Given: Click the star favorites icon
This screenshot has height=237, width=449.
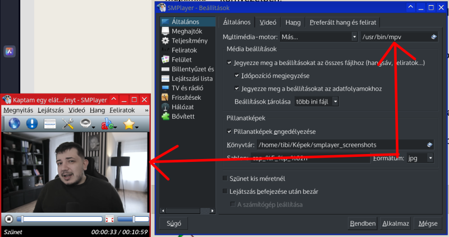Looking at the screenshot, I should (x=129, y=124).
